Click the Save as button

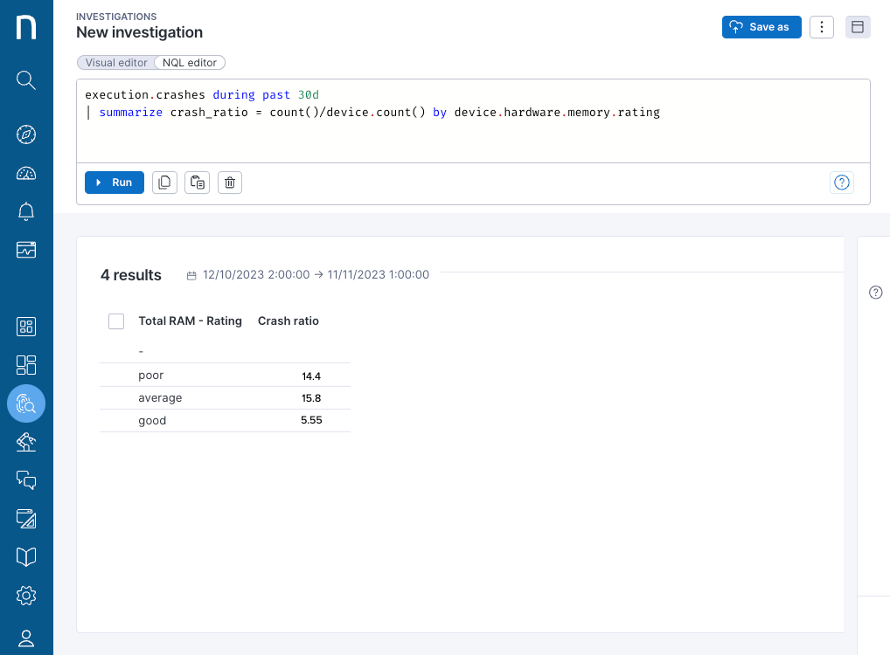761,27
